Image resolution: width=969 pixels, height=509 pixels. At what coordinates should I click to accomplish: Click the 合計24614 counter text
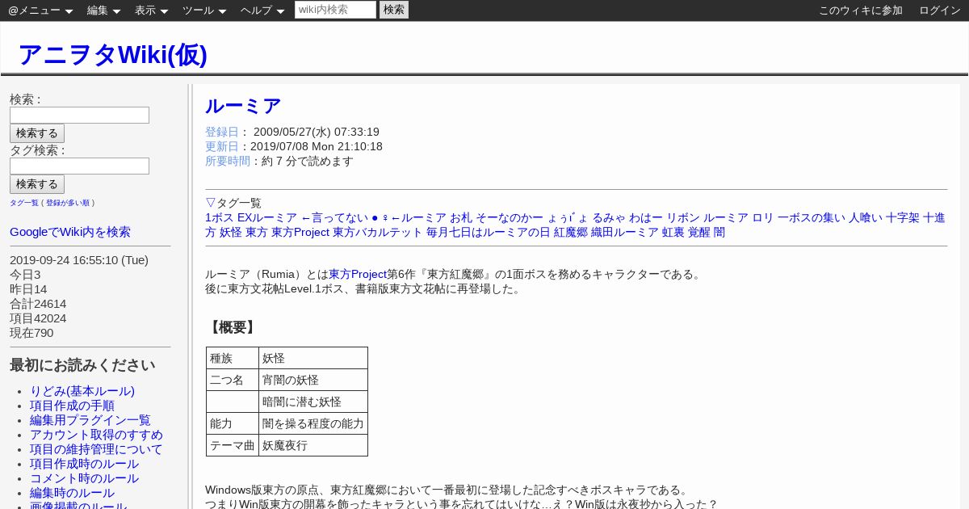pyautogui.click(x=38, y=304)
